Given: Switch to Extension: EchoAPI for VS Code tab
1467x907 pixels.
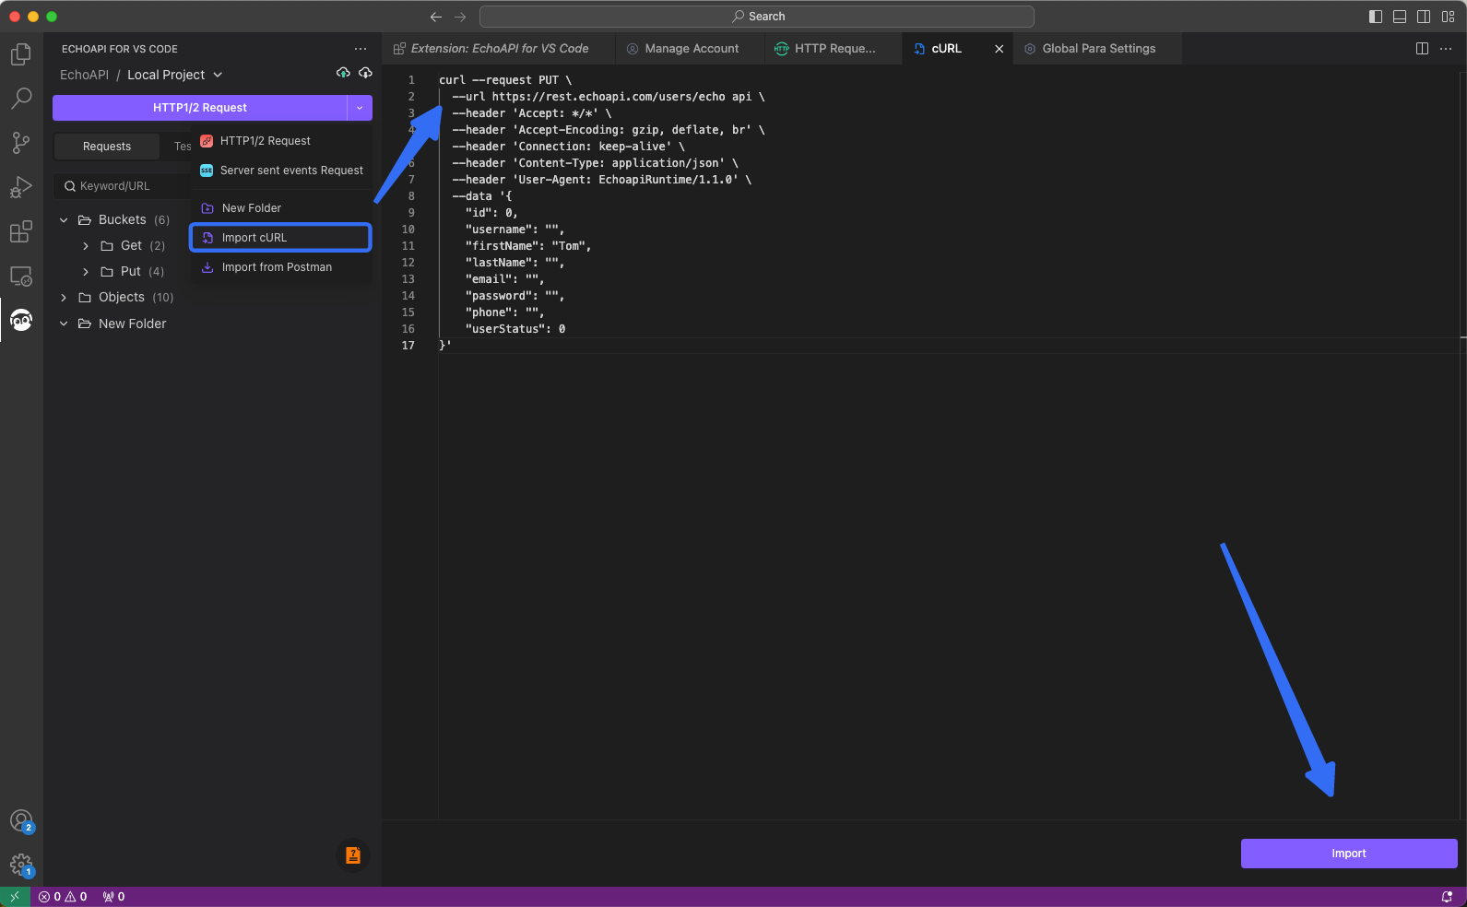Looking at the screenshot, I should pos(499,49).
